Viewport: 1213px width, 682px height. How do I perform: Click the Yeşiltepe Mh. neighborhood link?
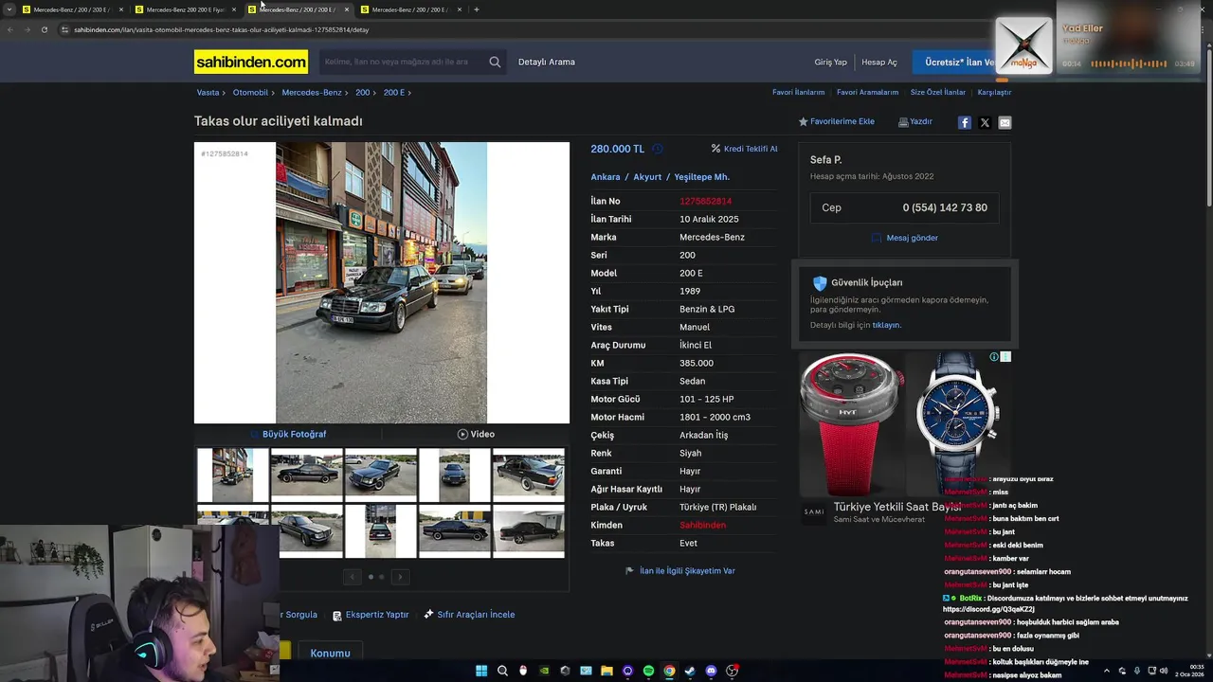click(x=701, y=177)
